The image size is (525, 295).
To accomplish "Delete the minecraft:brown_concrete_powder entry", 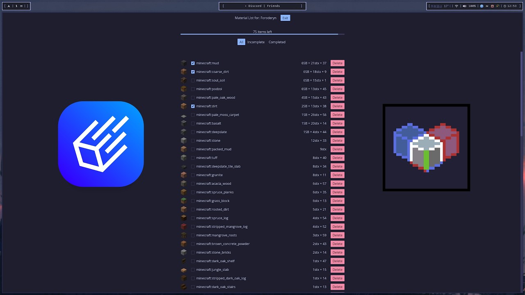I will (x=337, y=244).
